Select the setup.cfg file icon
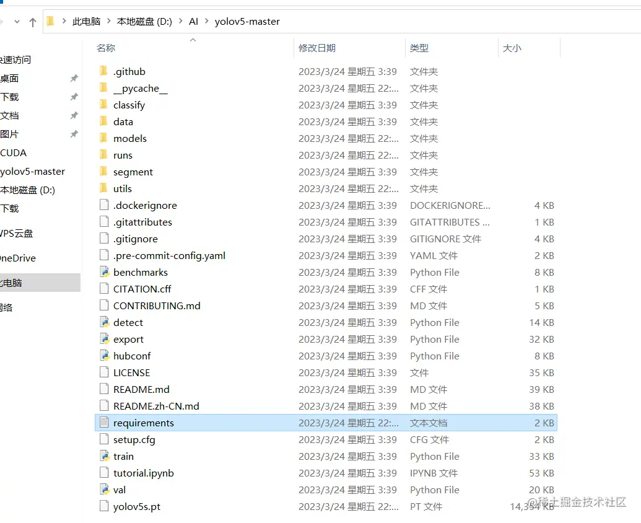The image size is (641, 523). coord(104,439)
